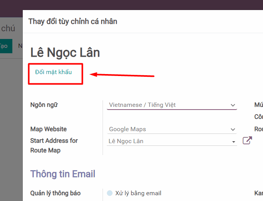Click the chevron arrow in the Google Maps field

[233, 130]
